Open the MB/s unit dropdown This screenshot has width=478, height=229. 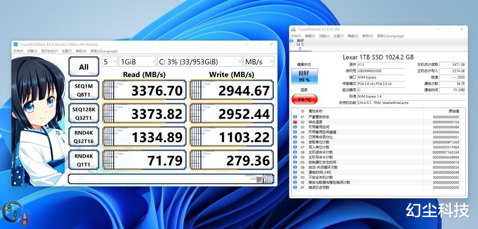(x=258, y=61)
